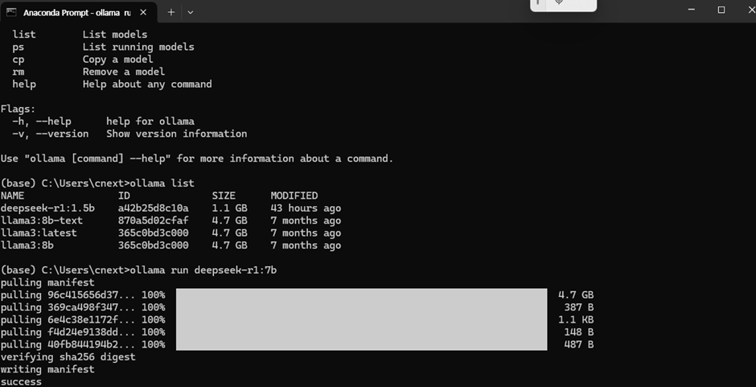Screen dimensions: 756x387
Task: Click the floating toolbar pin icon at top
Action: click(559, 2)
